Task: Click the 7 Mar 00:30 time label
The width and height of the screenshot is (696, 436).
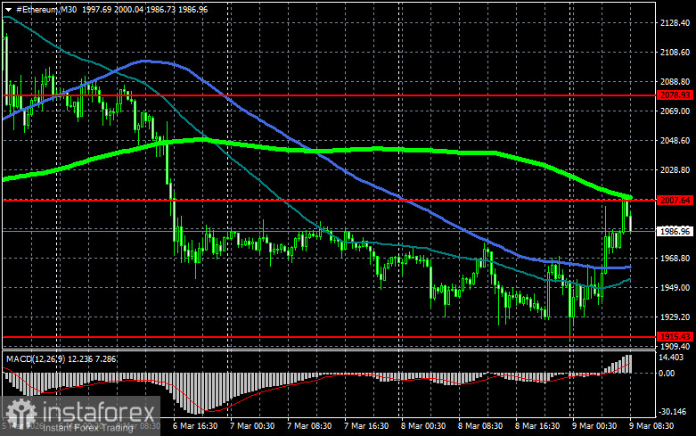Action: [x=252, y=426]
